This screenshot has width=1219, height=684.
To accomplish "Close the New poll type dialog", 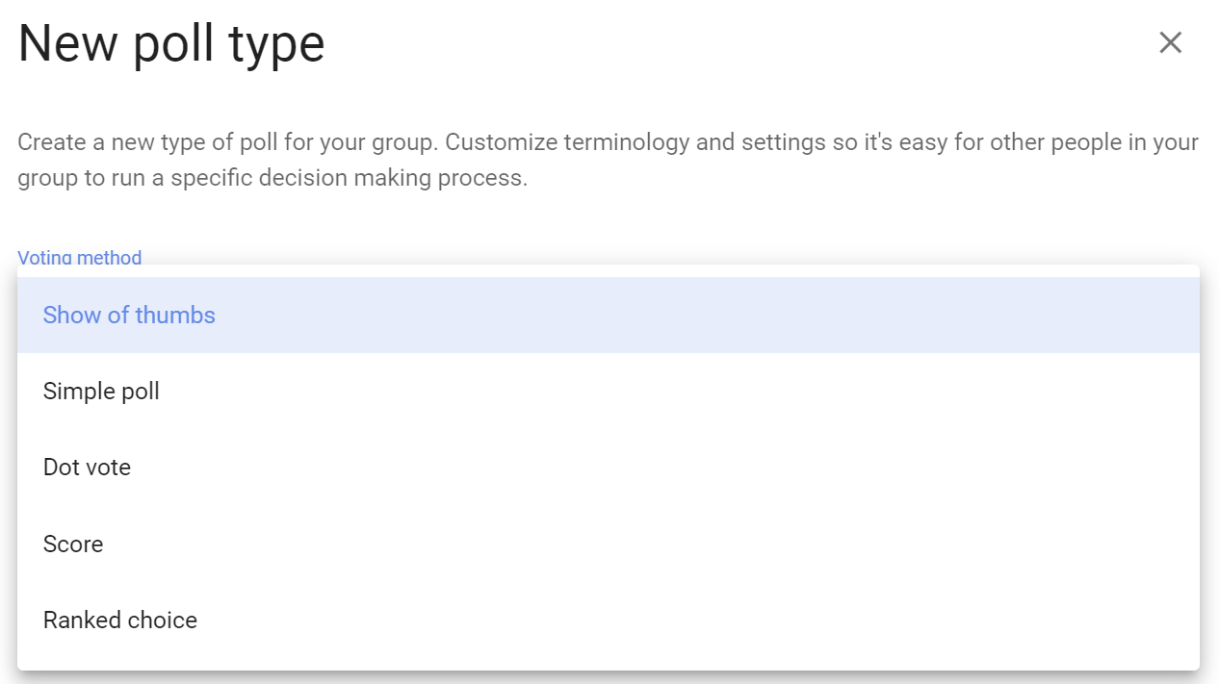I will pyautogui.click(x=1170, y=42).
